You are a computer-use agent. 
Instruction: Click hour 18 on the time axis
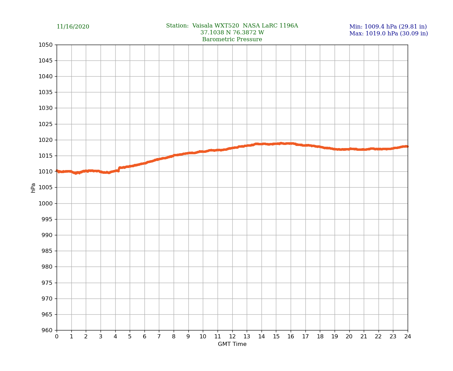pyautogui.click(x=320, y=337)
